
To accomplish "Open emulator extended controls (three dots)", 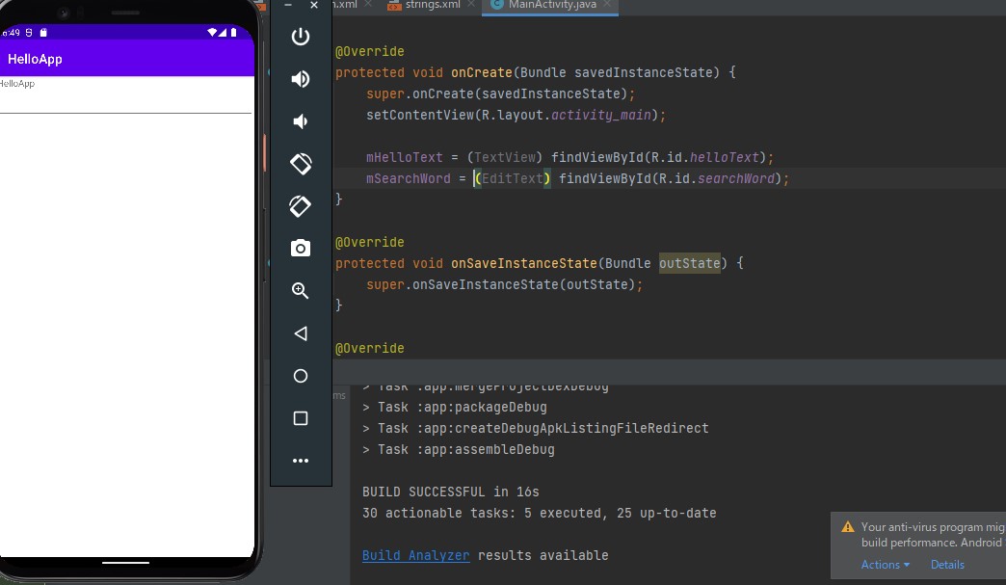I will tap(301, 461).
